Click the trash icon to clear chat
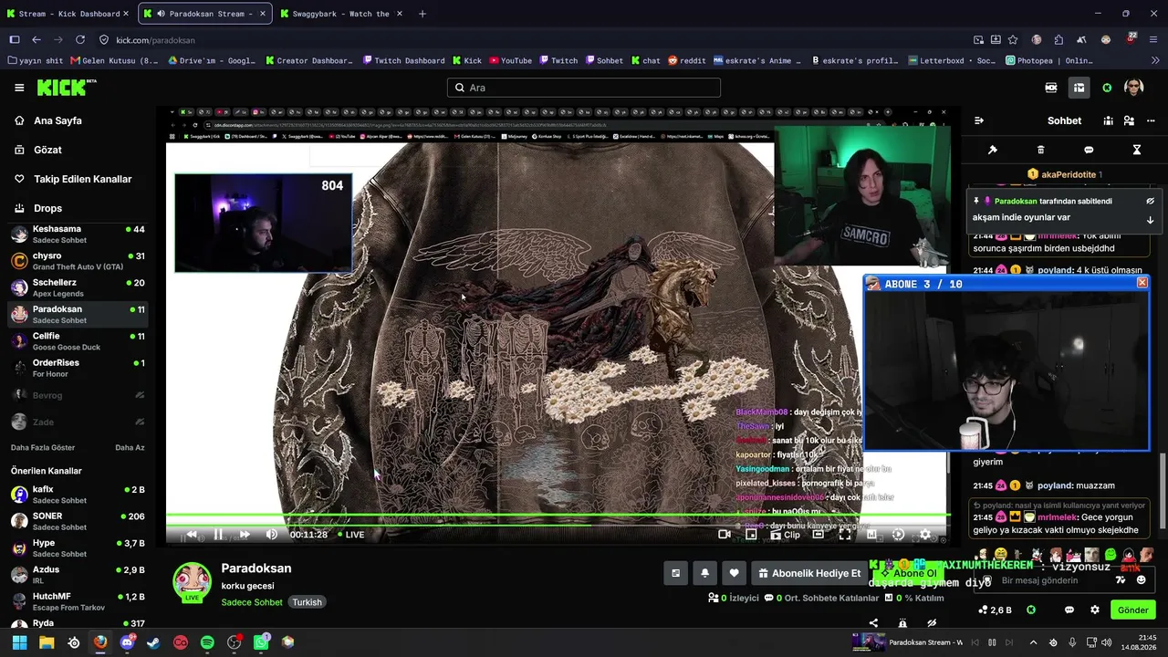The width and height of the screenshot is (1168, 657). pyautogui.click(x=1040, y=150)
